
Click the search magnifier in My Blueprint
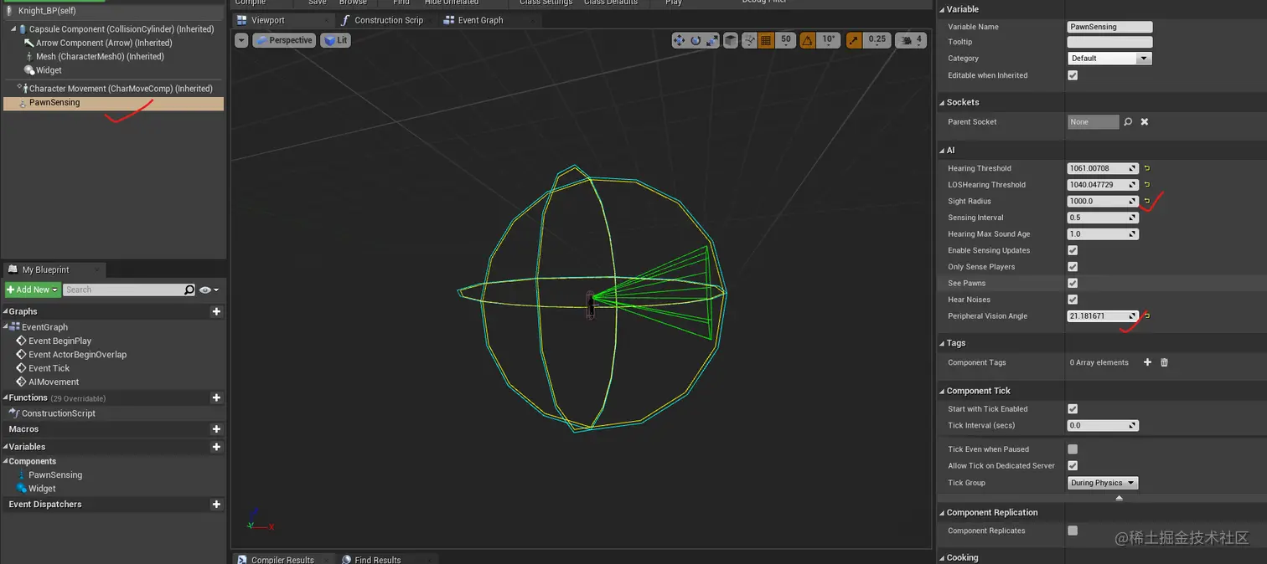tap(189, 290)
